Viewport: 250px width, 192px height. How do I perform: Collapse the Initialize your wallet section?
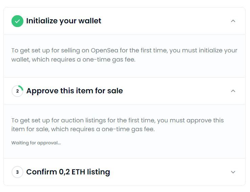pyautogui.click(x=233, y=21)
